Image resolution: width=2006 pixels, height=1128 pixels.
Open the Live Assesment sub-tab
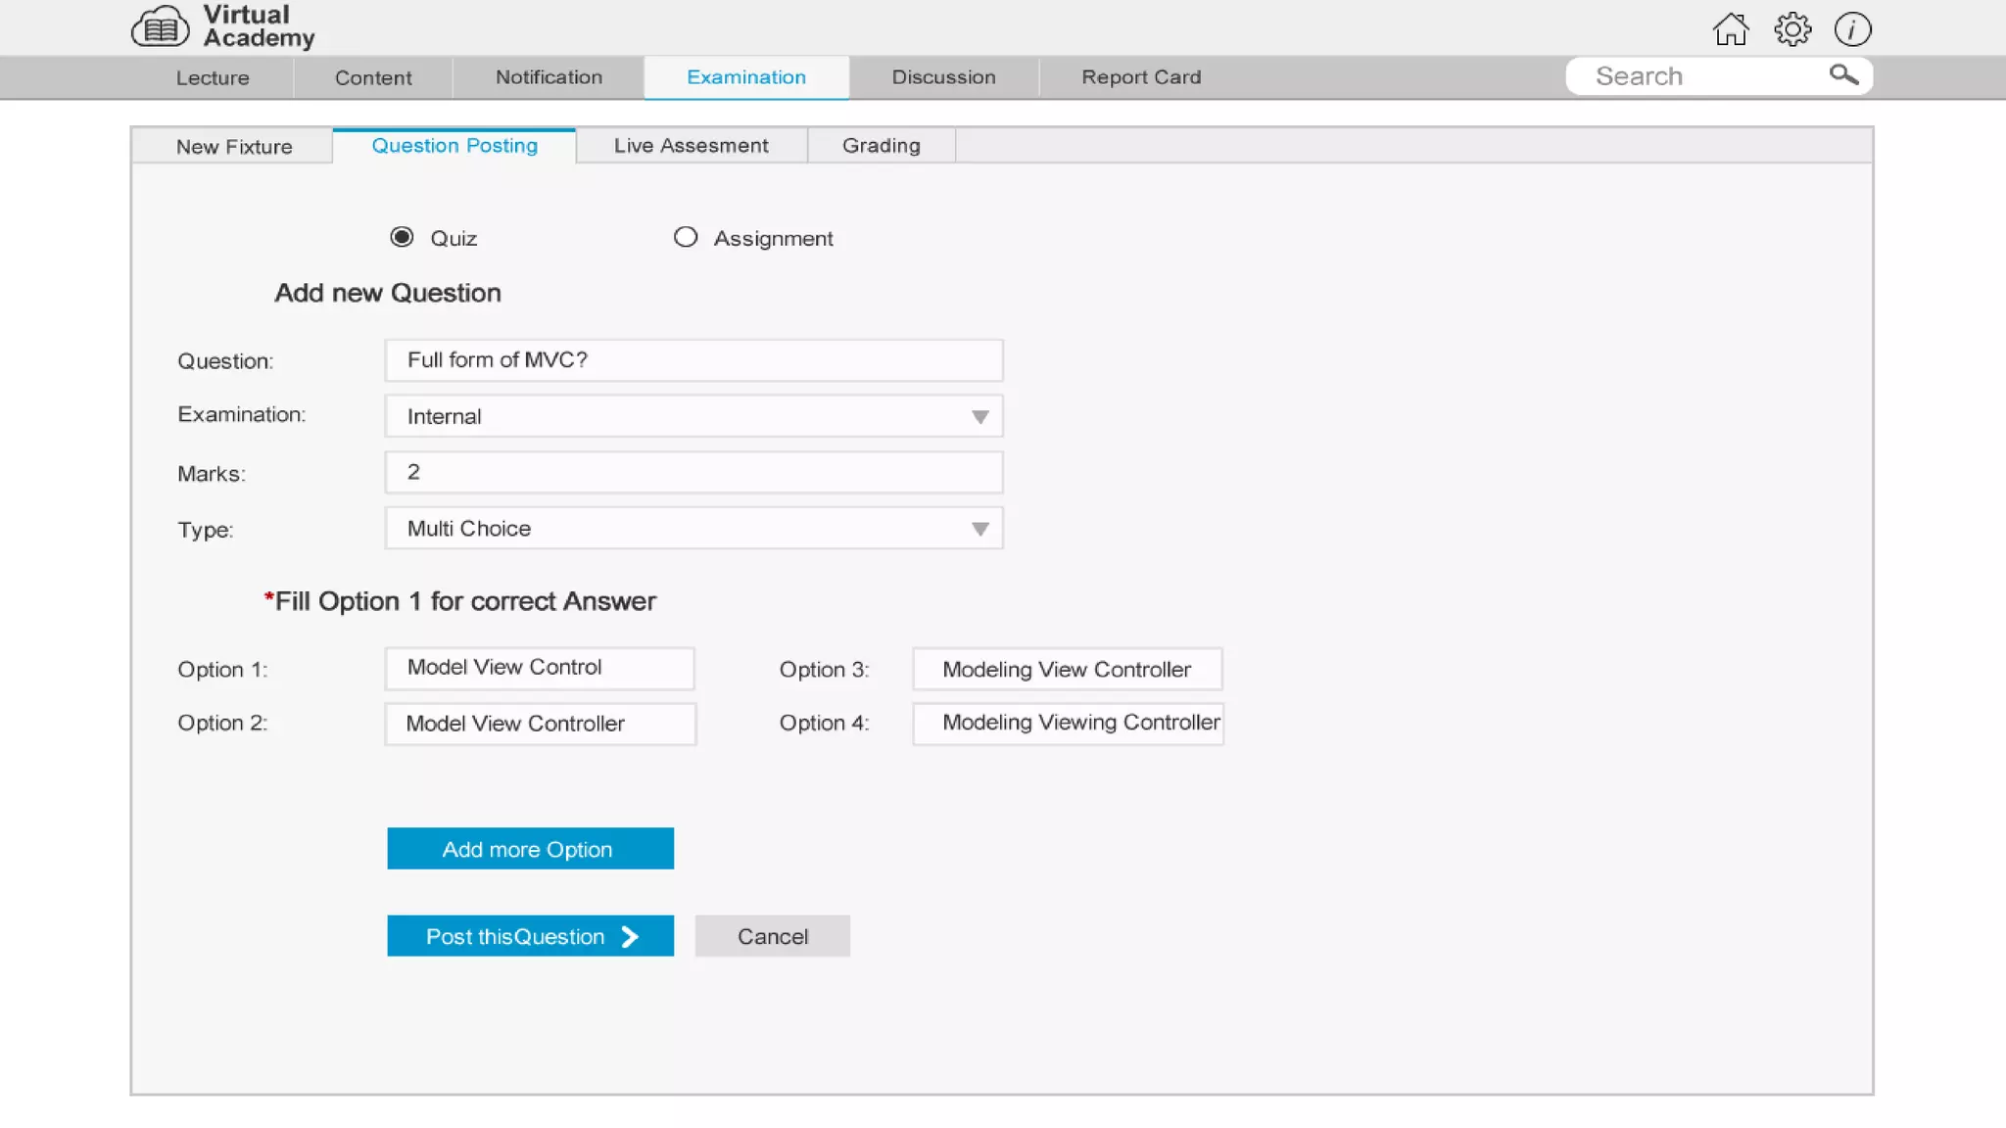point(691,146)
